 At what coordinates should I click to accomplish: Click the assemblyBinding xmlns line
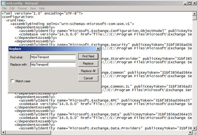pyautogui.click(x=72, y=24)
